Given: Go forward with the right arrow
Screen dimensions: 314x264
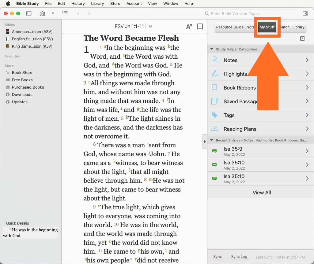Looking at the screenshot, I should [x=89, y=13].
